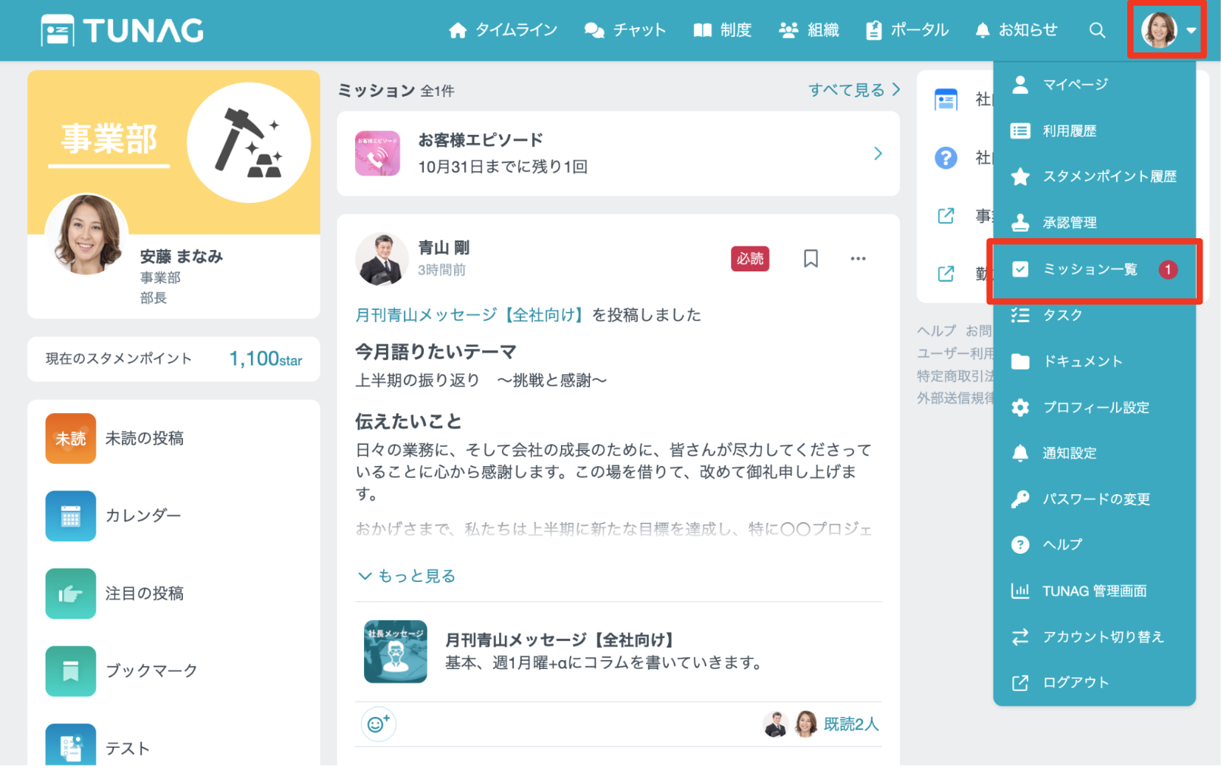
Task: Open the お客様エピソード mission card
Action: [x=618, y=153]
